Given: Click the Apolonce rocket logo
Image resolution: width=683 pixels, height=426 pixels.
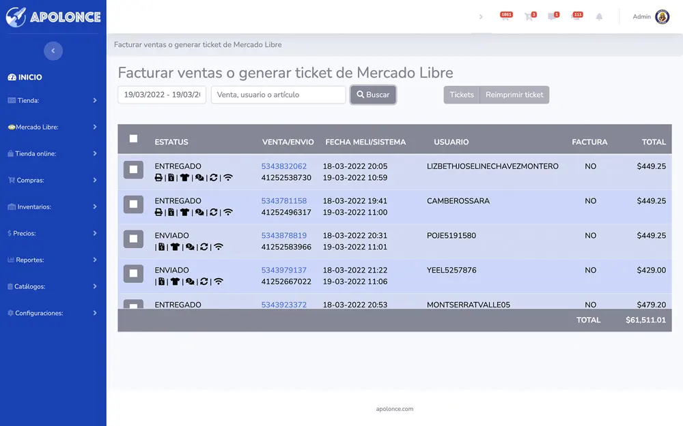Looking at the screenshot, I should coord(53,17).
